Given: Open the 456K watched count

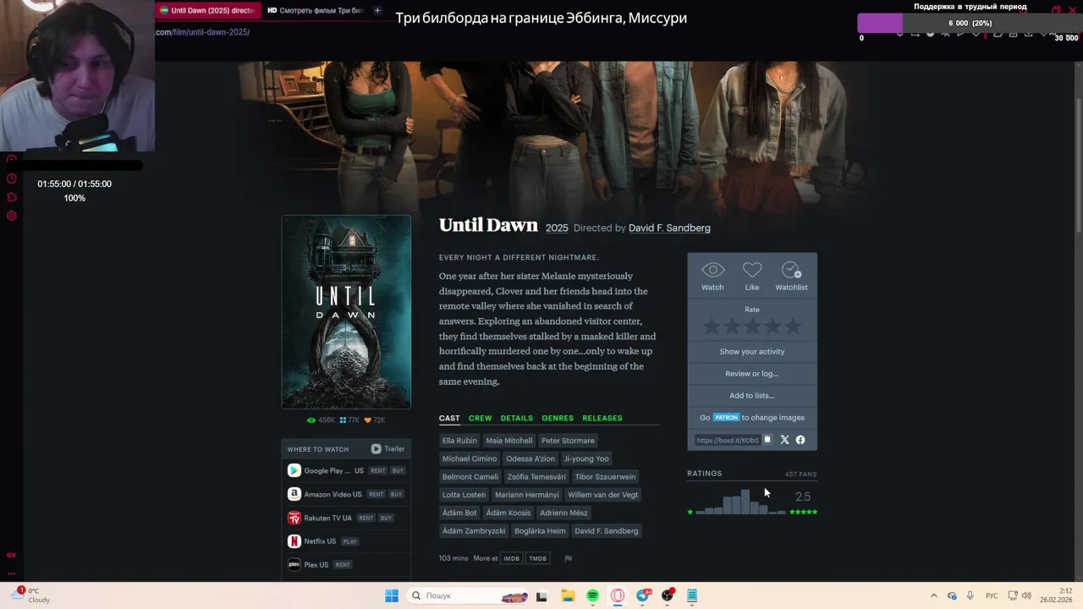Looking at the screenshot, I should coord(321,420).
